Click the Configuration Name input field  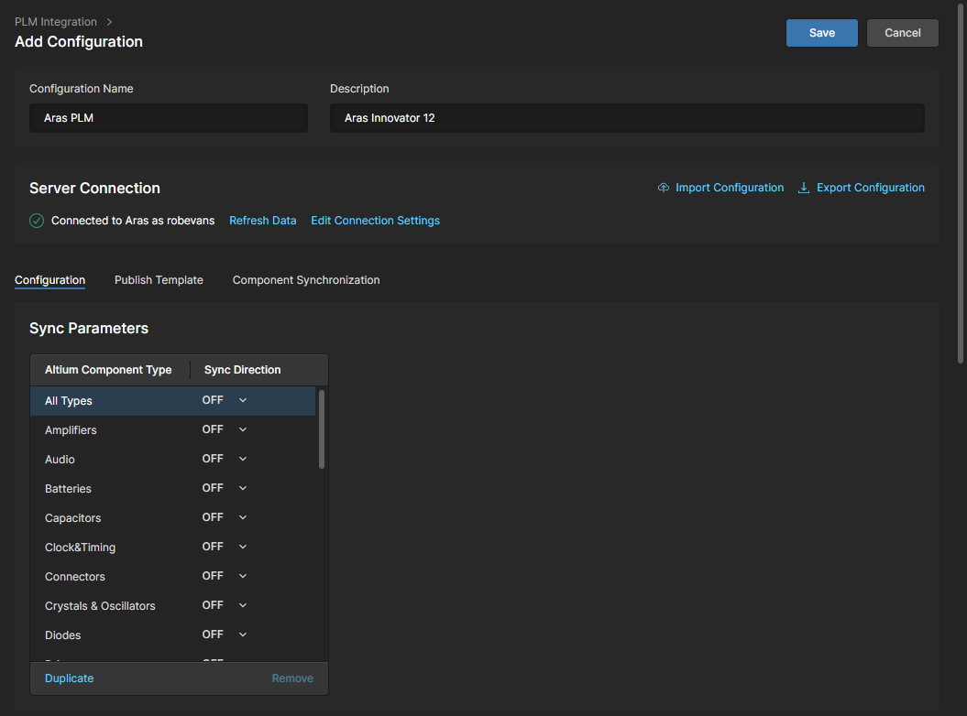click(x=169, y=118)
